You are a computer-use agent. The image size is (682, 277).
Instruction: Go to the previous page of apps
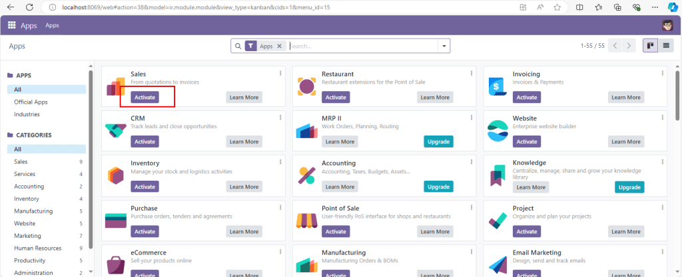[615, 46]
